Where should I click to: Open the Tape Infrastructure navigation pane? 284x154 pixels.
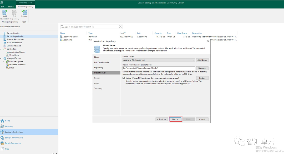[29, 143]
